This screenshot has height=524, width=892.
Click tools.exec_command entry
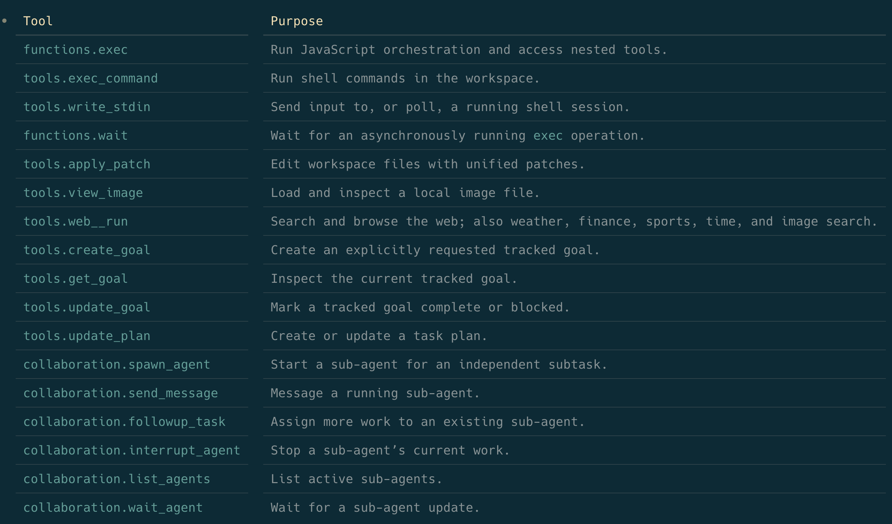(90, 78)
